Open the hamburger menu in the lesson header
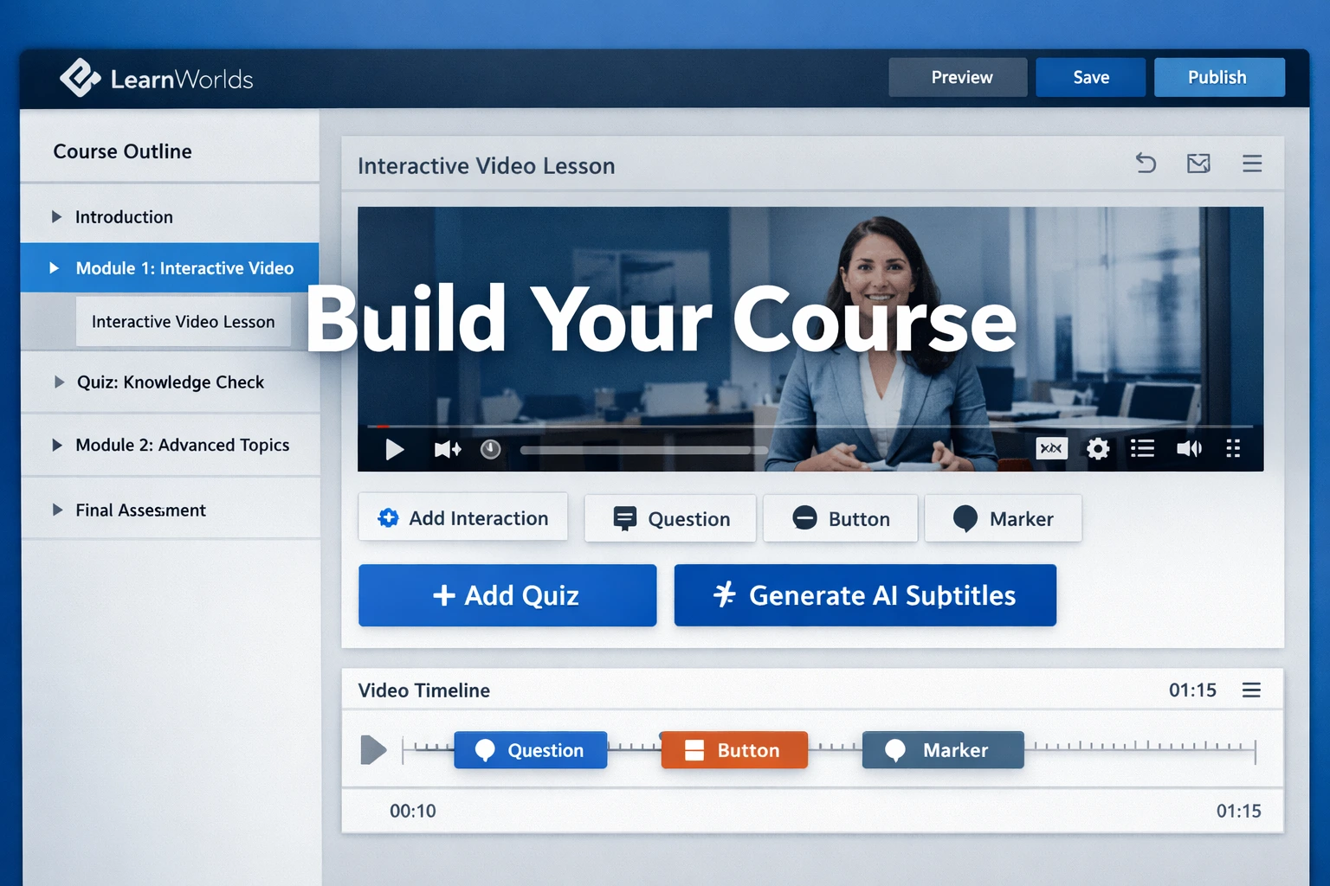The height and width of the screenshot is (886, 1330). pos(1252,163)
